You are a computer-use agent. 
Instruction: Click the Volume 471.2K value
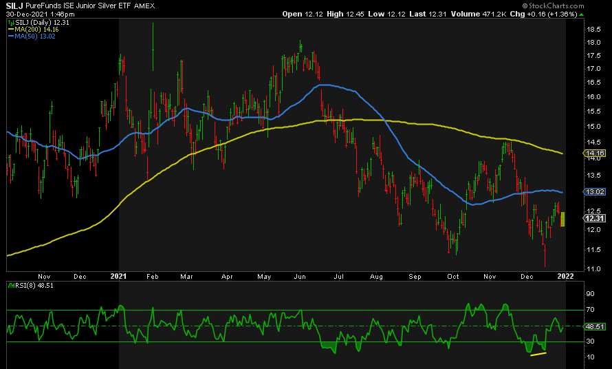pos(479,14)
